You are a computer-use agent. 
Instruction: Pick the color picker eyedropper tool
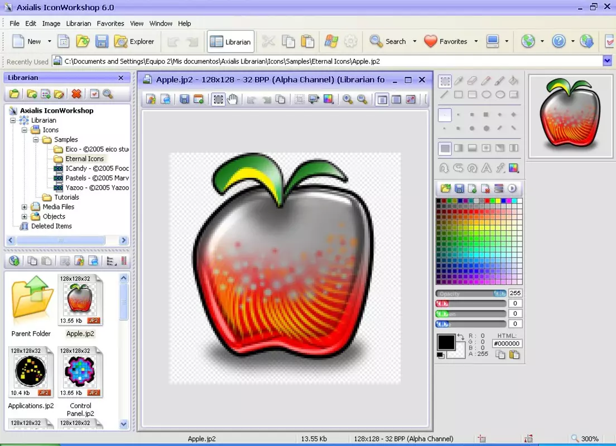(459, 81)
